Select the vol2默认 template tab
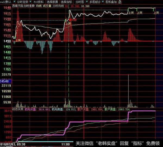 [5, 2]
